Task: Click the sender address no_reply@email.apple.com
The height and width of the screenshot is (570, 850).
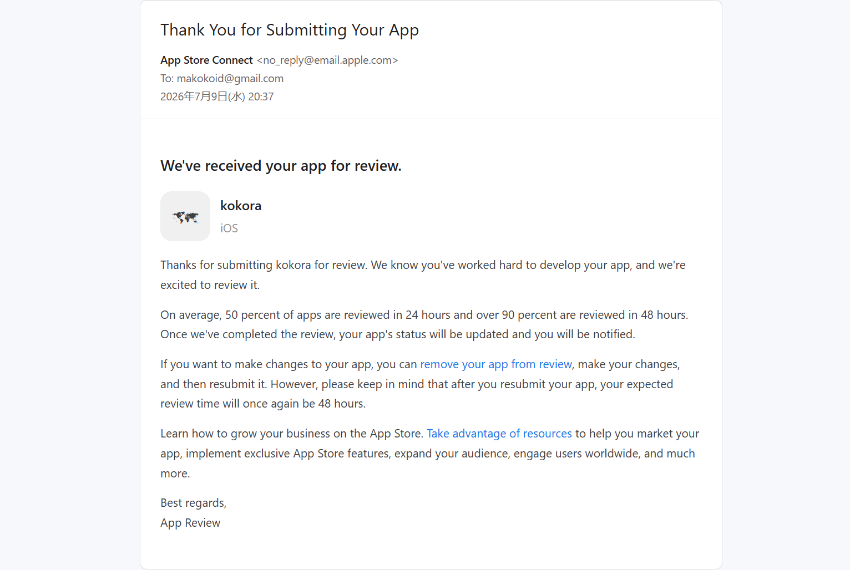Action: point(327,60)
